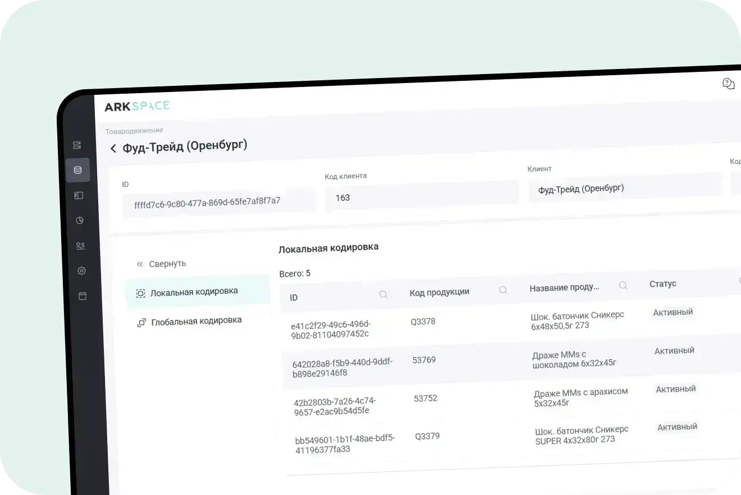Select Глобальная кодировка menu item

coord(190,322)
